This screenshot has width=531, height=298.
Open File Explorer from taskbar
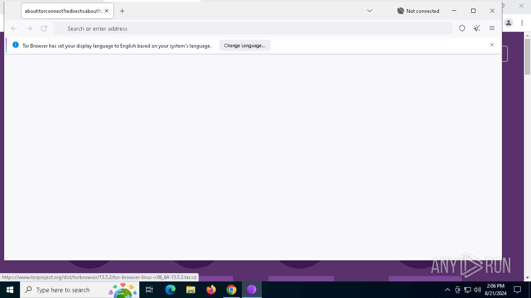click(191, 290)
